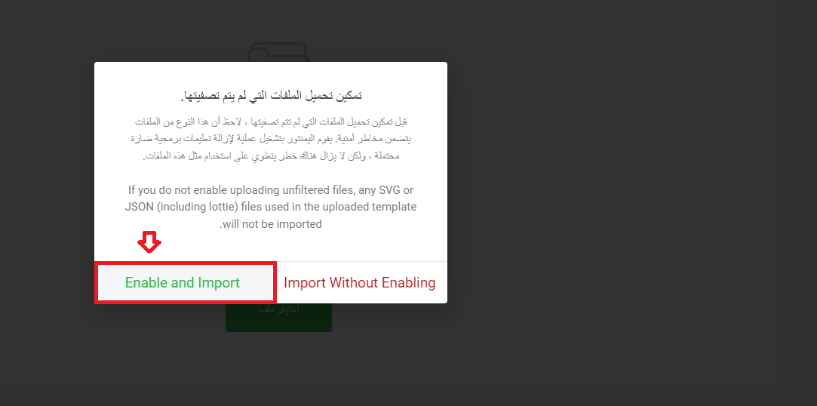Click the bold Arabic dialog heading
The image size is (817, 406).
pos(271,96)
